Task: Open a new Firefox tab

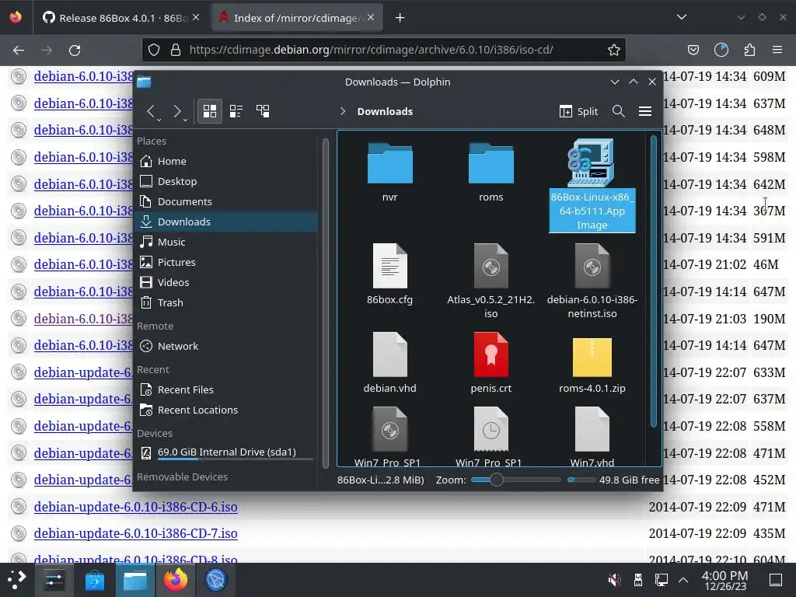Action: (400, 18)
